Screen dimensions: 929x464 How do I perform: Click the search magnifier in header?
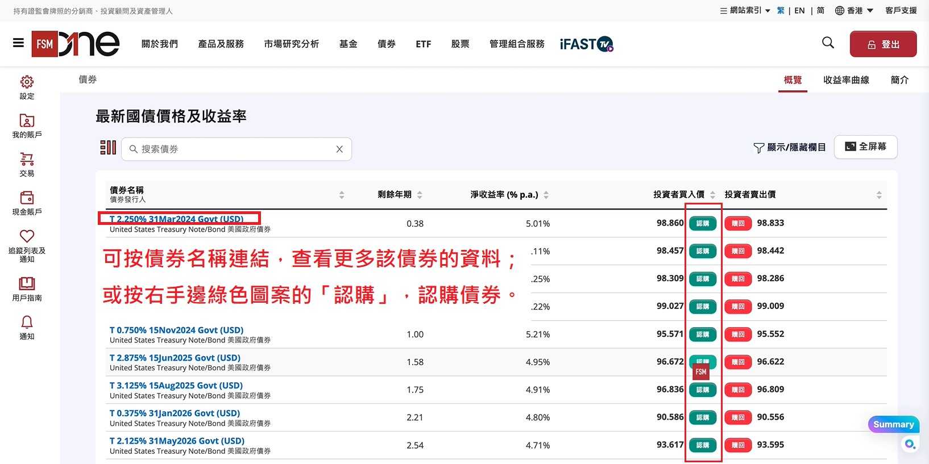click(828, 43)
